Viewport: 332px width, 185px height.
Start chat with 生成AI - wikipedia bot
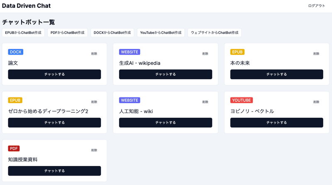pos(165,74)
